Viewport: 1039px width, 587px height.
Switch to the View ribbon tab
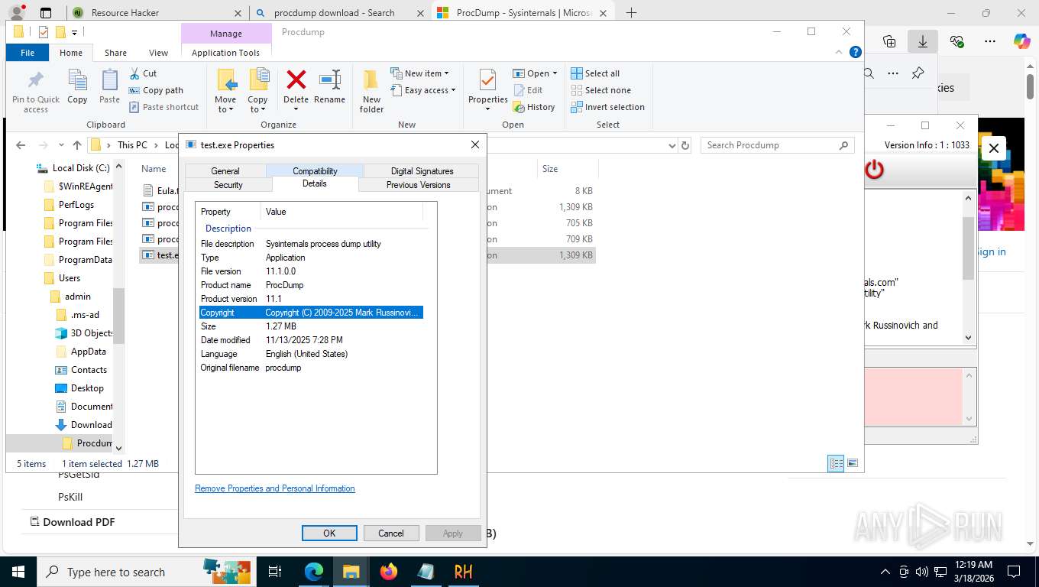158,53
